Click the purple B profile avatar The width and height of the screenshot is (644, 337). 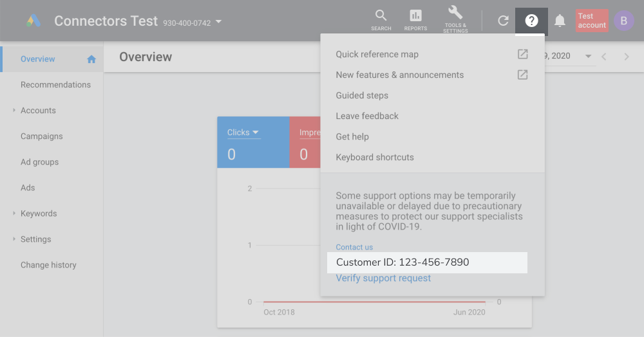(x=623, y=21)
